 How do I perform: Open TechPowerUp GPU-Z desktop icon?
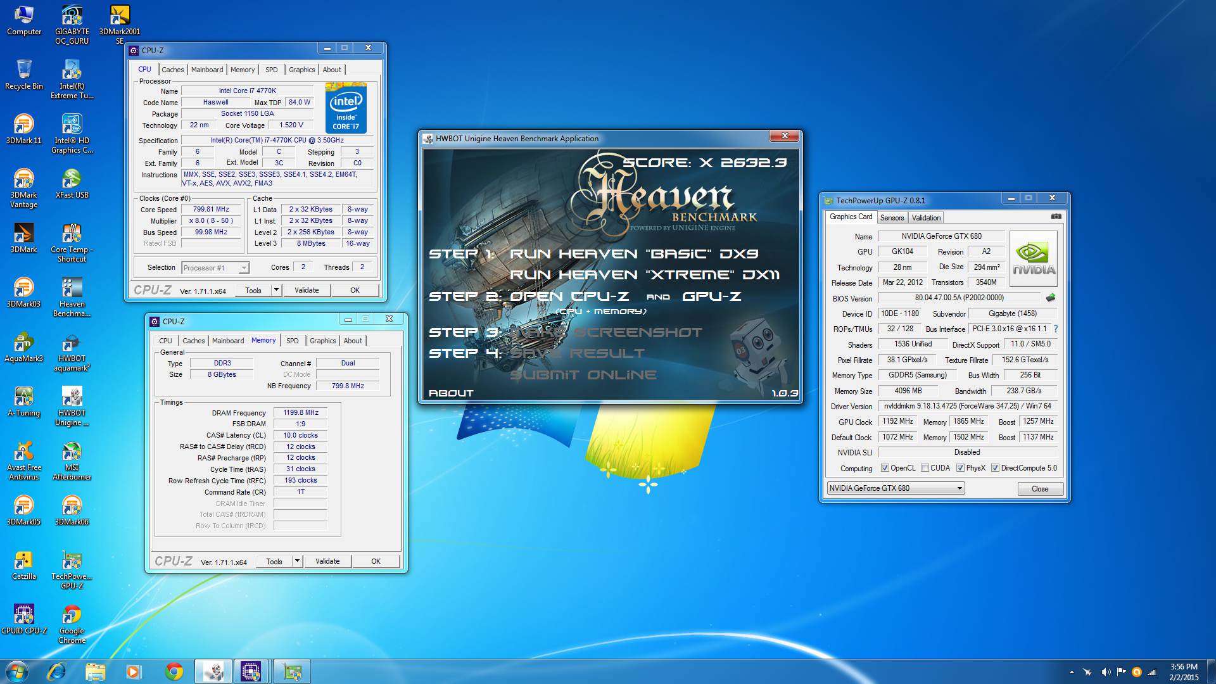coord(72,570)
